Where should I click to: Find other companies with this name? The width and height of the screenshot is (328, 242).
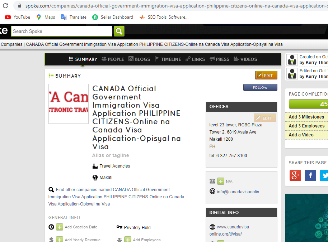pos(116,197)
